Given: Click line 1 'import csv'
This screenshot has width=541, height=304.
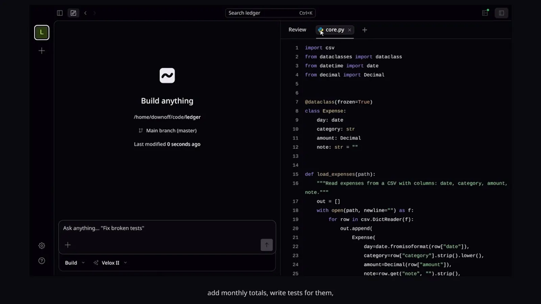Looking at the screenshot, I should [x=320, y=48].
